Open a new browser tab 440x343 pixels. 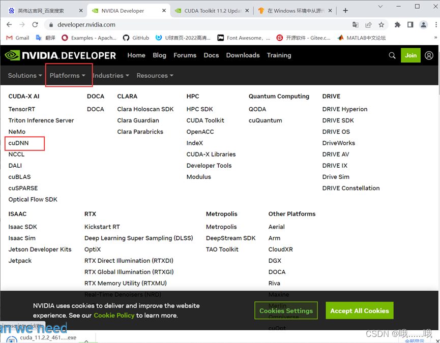click(345, 11)
